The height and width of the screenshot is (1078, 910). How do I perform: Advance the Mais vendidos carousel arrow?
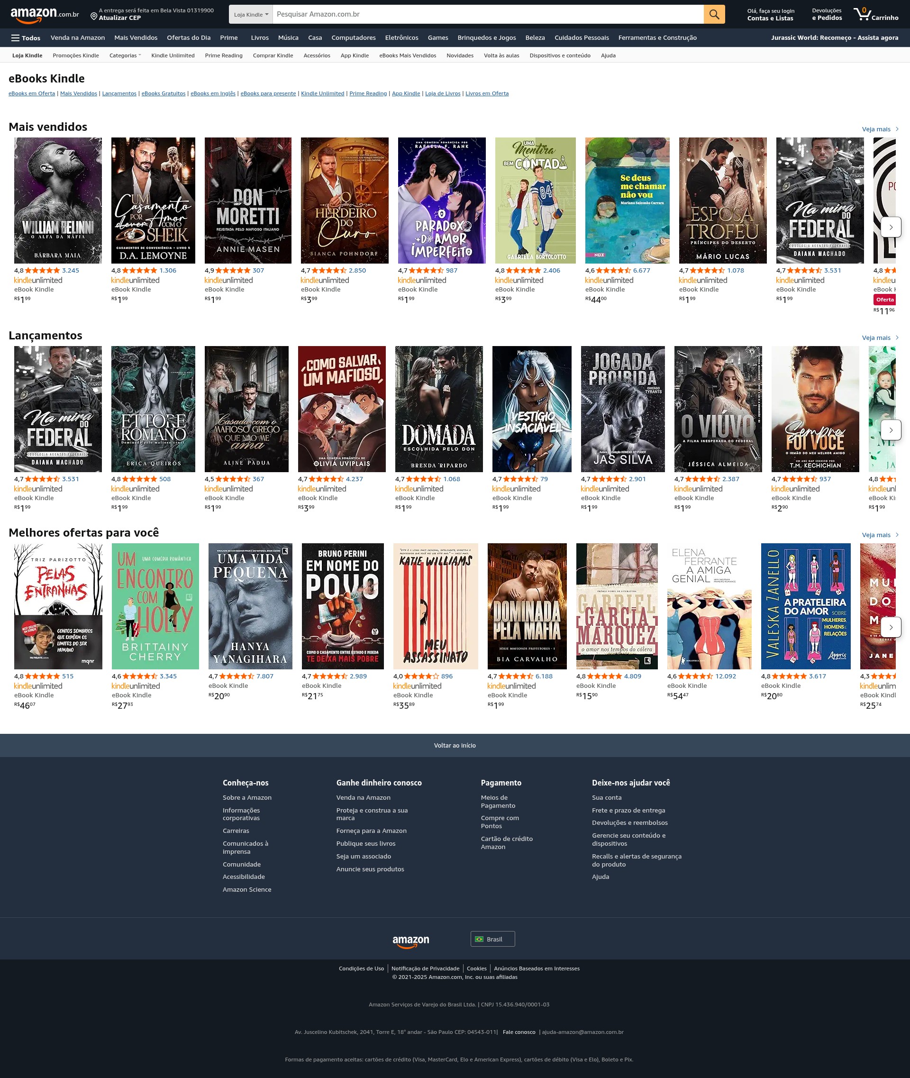coord(891,227)
